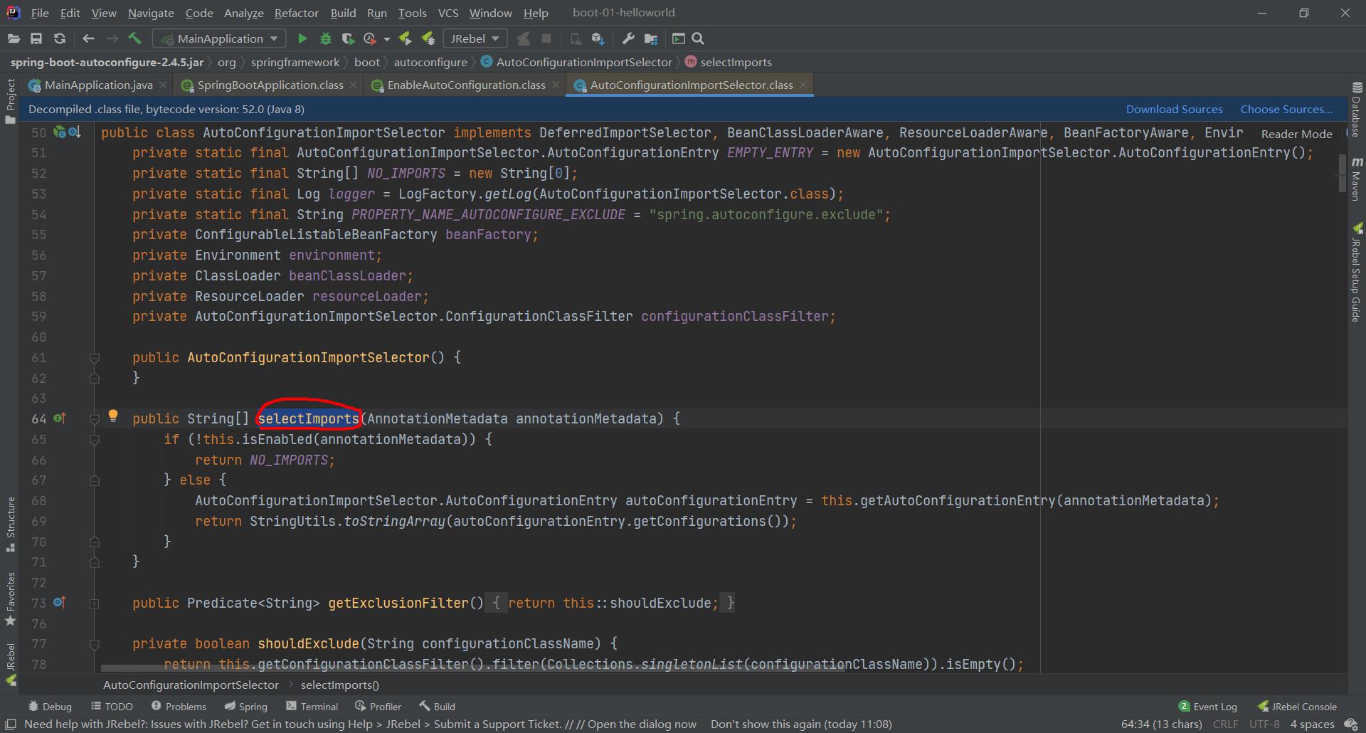Open the Database tool window
The width and height of the screenshot is (1366, 733).
click(x=1357, y=109)
